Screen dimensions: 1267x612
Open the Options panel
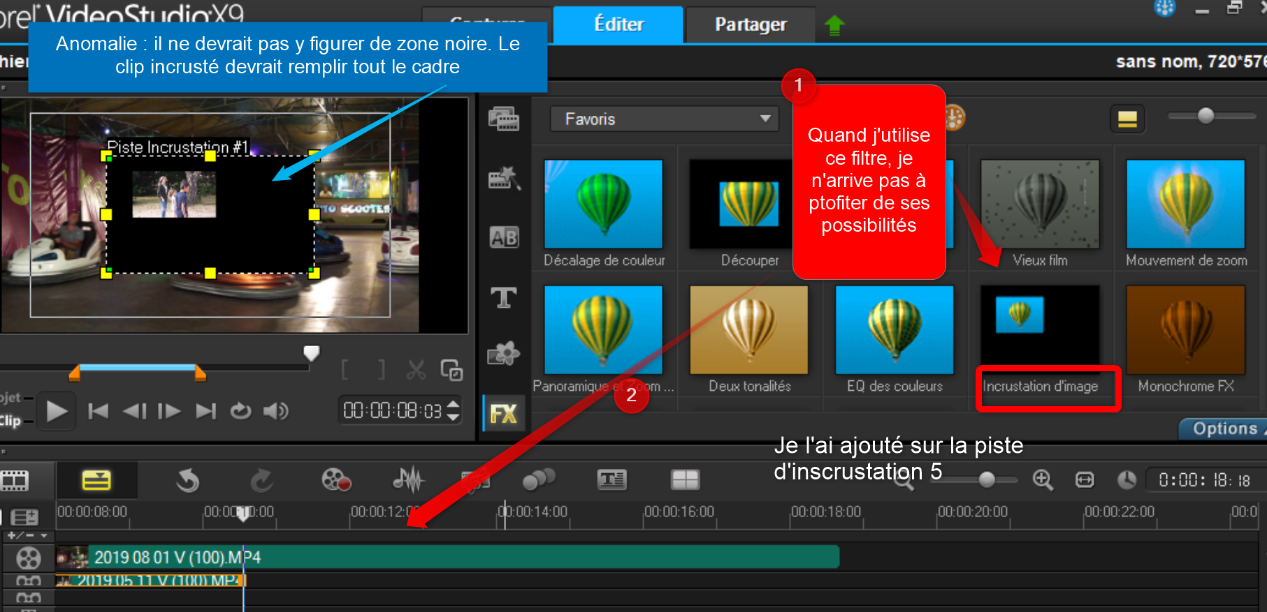tap(1224, 428)
